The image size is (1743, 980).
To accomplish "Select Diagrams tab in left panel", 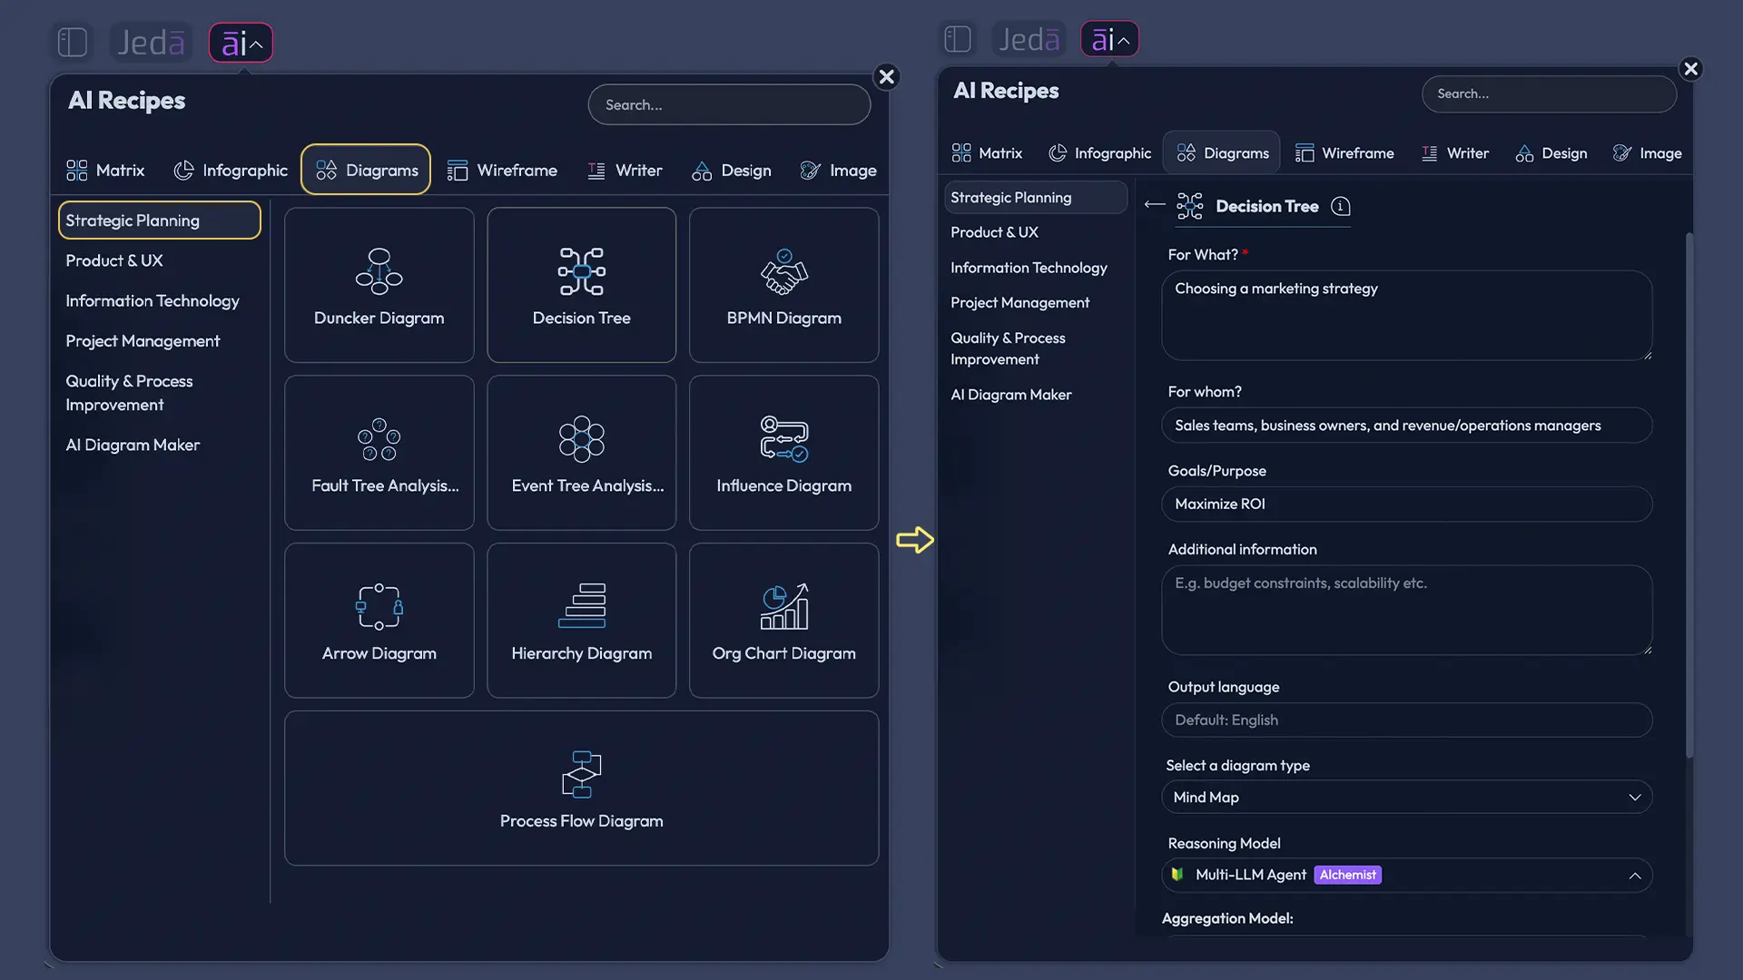I will (366, 170).
